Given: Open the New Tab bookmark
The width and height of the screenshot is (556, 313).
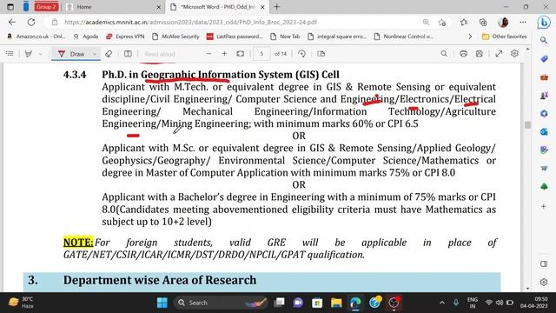Looking at the screenshot, I should click(285, 37).
